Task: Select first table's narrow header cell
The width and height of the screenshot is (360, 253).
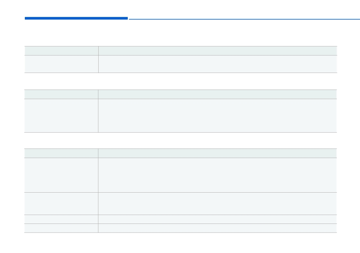Action: click(62, 51)
